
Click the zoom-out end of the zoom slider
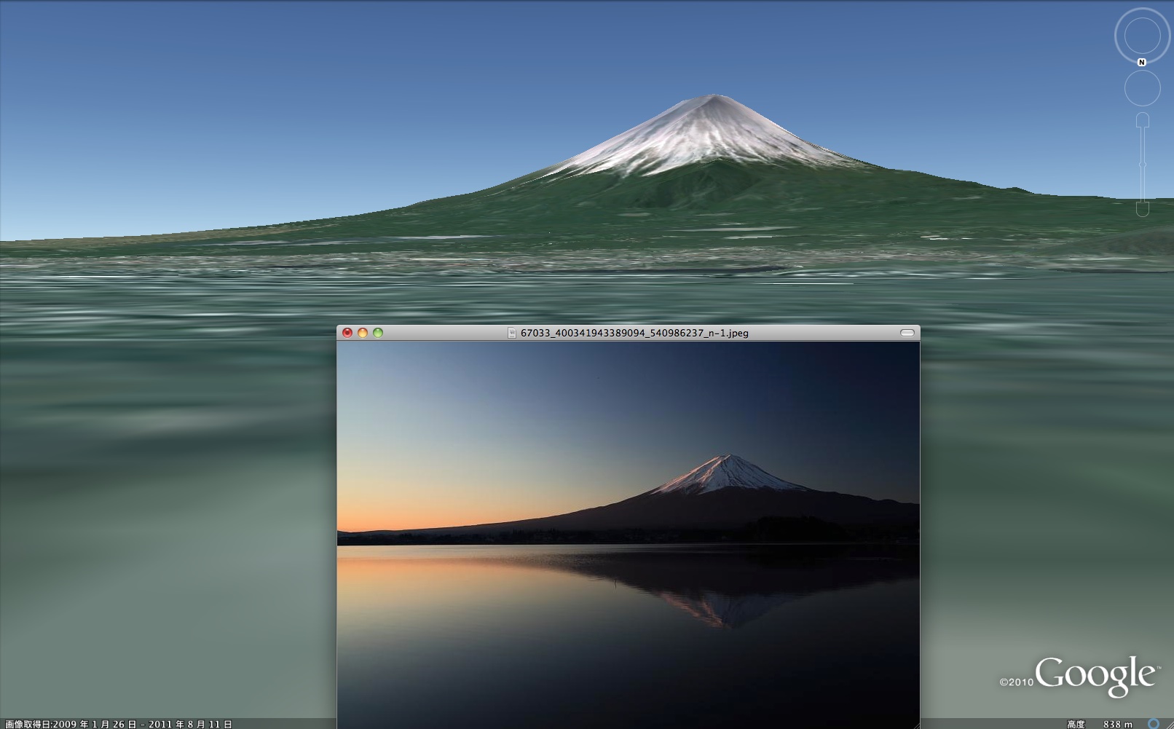tap(1143, 209)
